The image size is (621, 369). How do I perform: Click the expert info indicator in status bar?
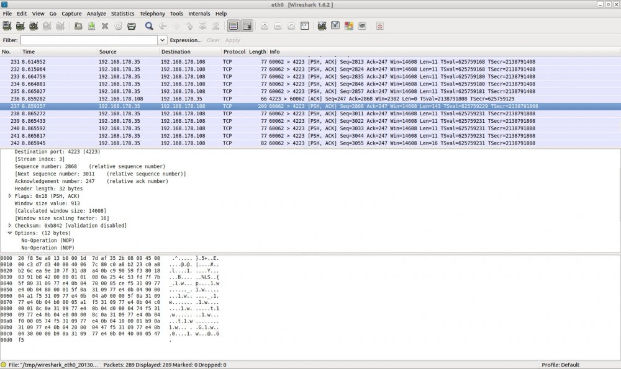(x=4, y=365)
